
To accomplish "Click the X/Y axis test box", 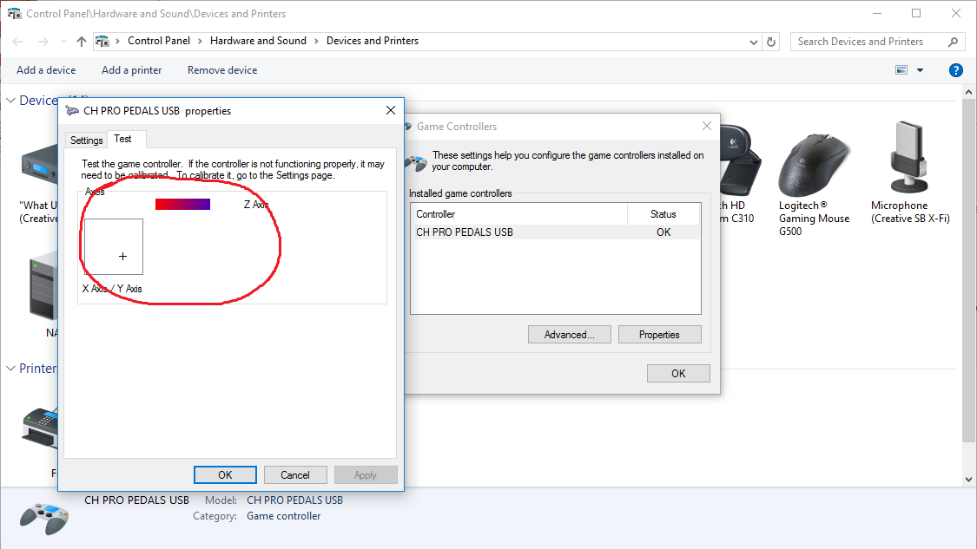I will click(x=114, y=246).
